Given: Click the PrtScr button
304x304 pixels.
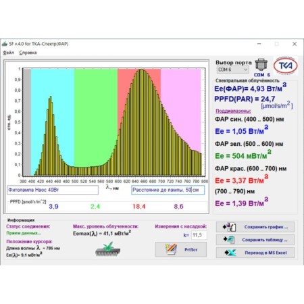Looking at the screenshot, I should [x=181, y=249].
